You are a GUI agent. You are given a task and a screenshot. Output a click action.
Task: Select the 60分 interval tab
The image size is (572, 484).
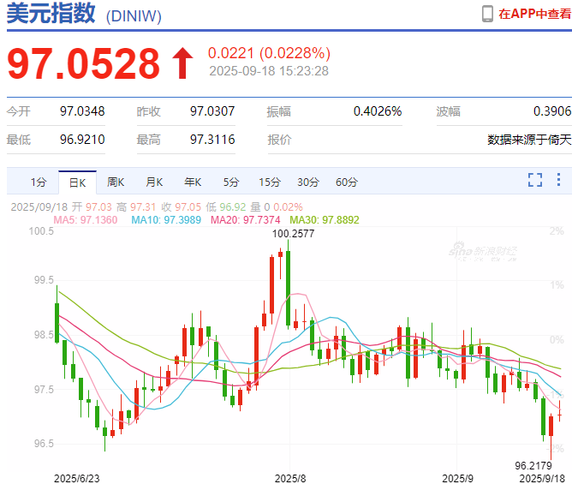click(x=347, y=182)
